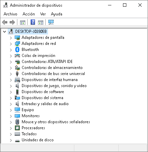Image resolution: width=148 pixels, height=152 pixels.
Task: Show or hide the console tree
Action: pyautogui.click(x=23, y=22)
